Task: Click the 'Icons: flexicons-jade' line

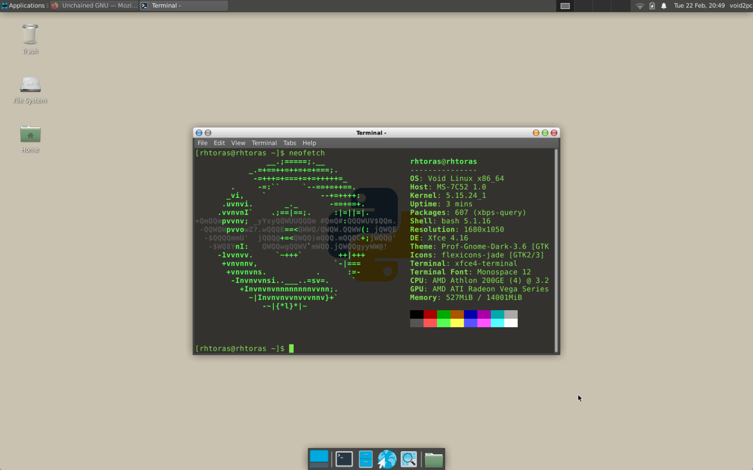Action: (x=477, y=255)
